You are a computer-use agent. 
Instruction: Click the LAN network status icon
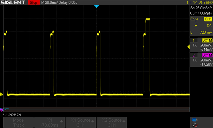click(195, 125)
